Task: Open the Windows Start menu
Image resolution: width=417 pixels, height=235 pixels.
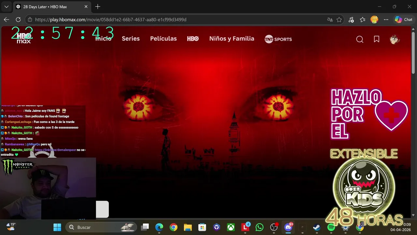Action: 57,227
